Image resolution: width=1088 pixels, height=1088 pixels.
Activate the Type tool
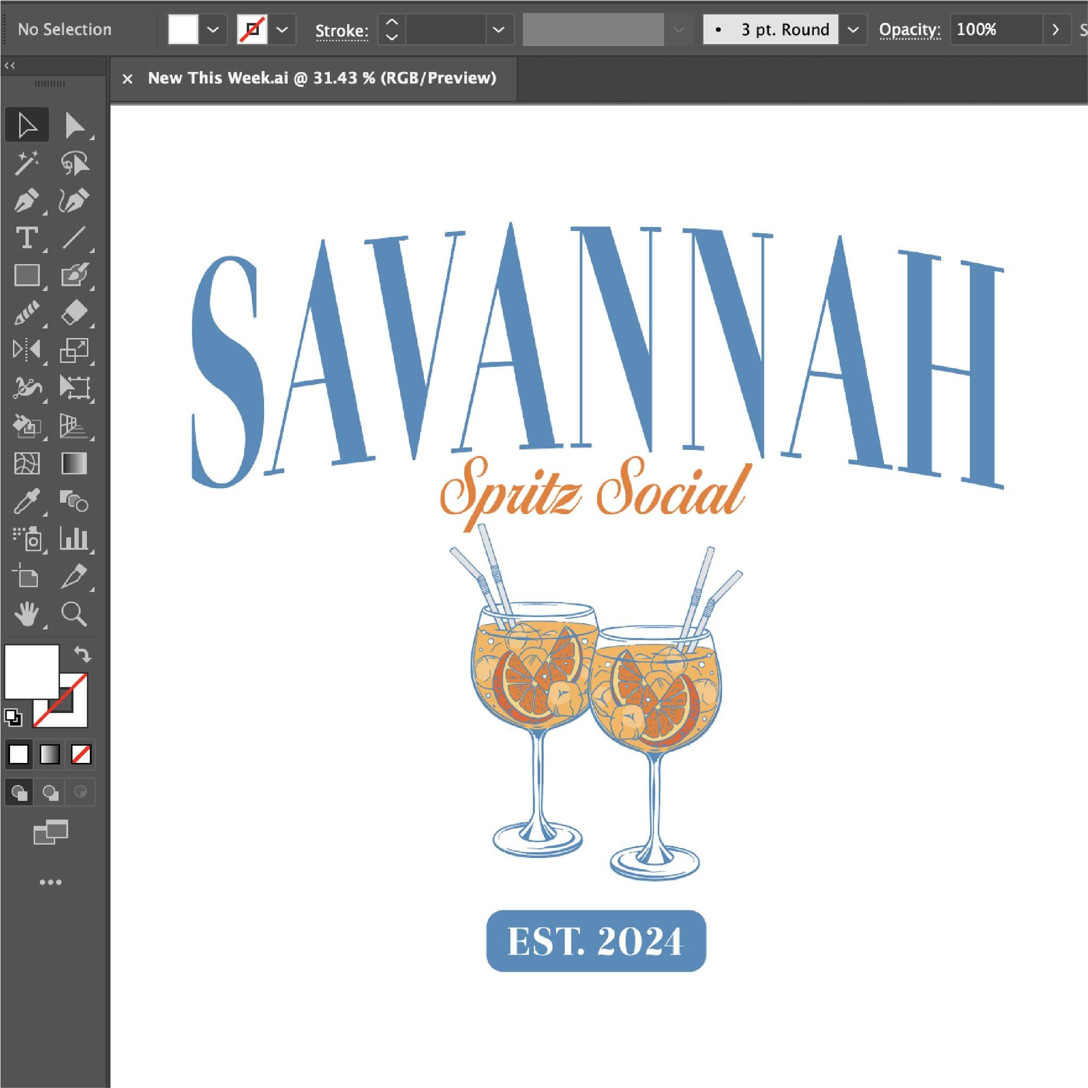(x=27, y=238)
